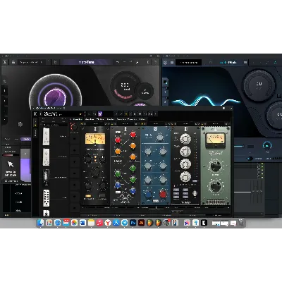Launch Yandex Browser from the Dock
282x282 pixels.
(x=108, y=223)
